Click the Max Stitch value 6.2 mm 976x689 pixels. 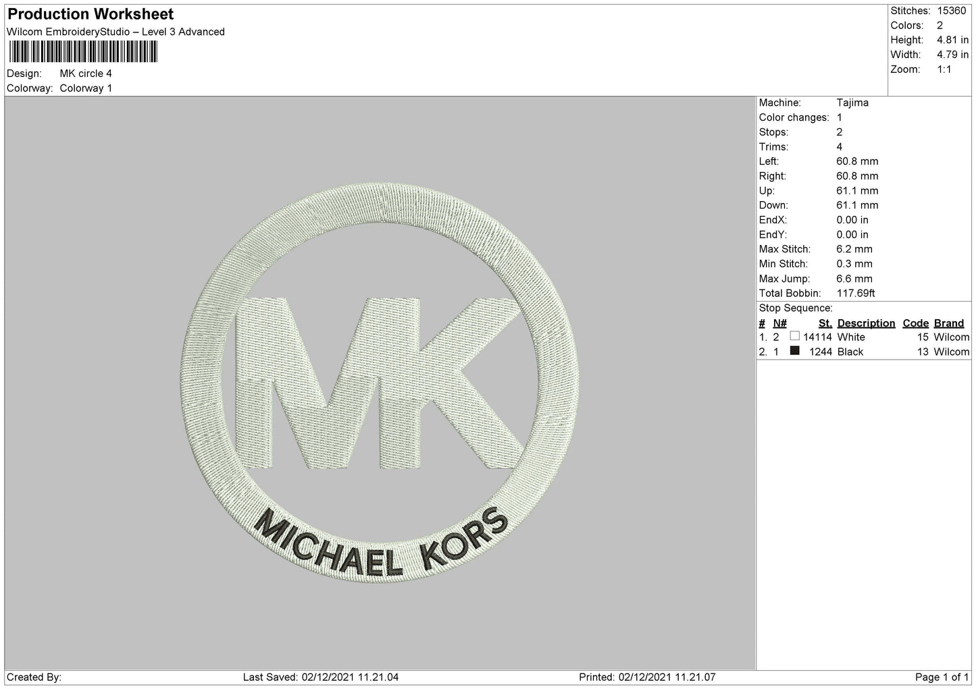854,249
